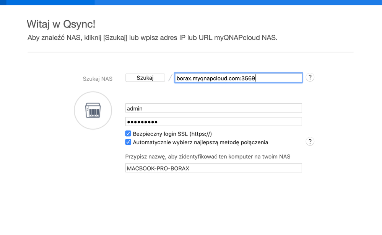Screen dimensions: 382x235
Task: Click the 'Witaj w Qsync!' heading
Action: (x=61, y=24)
